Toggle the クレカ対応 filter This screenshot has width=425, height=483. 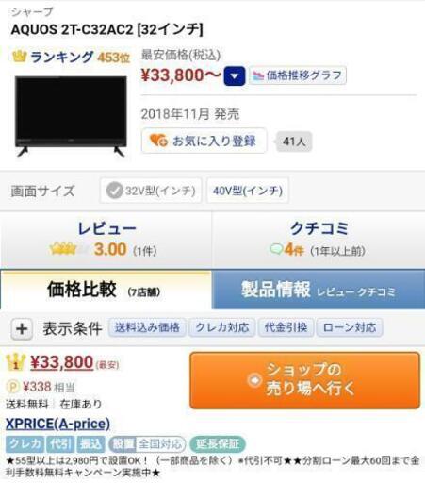[222, 327]
